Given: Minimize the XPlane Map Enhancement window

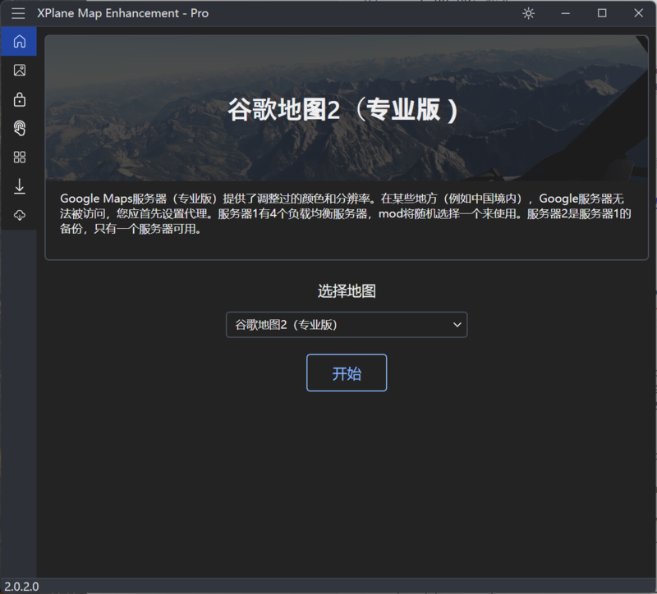Looking at the screenshot, I should click(565, 13).
